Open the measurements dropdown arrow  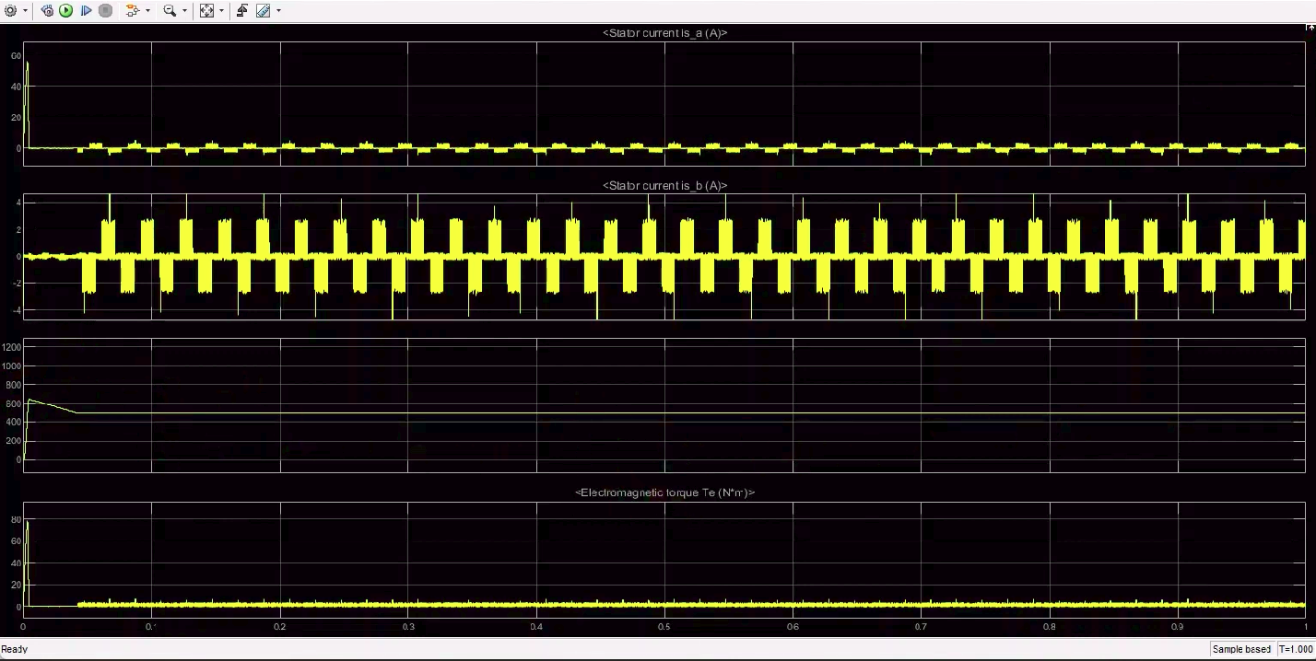coord(278,11)
